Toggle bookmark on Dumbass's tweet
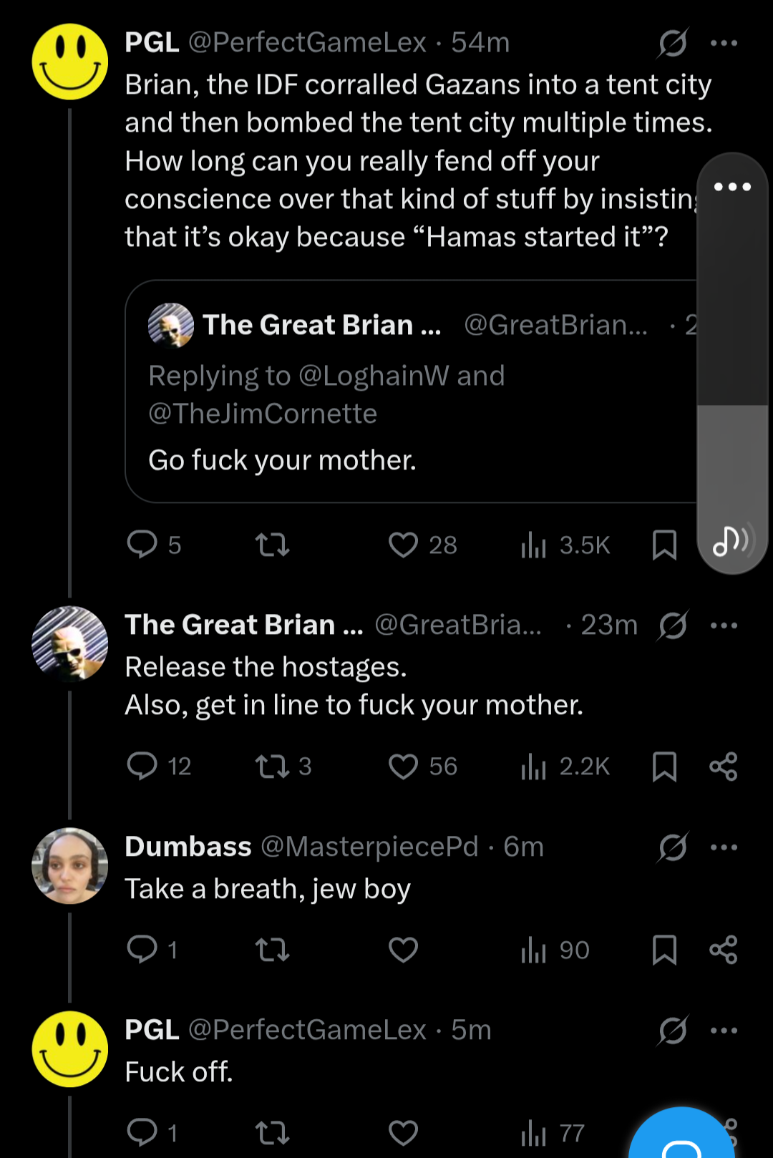 (x=664, y=950)
